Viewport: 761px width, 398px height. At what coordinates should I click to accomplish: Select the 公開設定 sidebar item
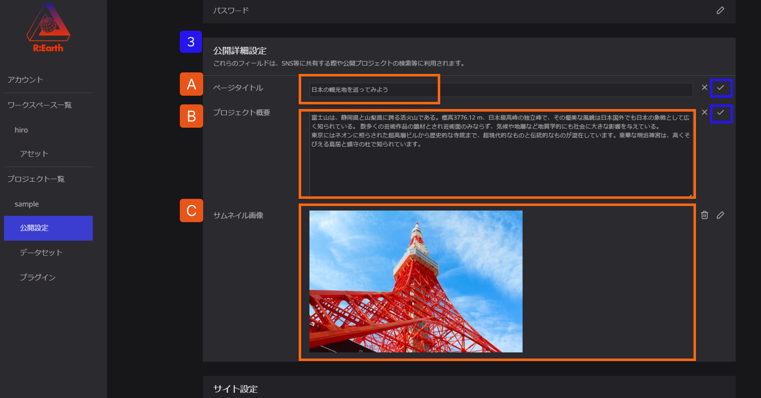point(48,228)
